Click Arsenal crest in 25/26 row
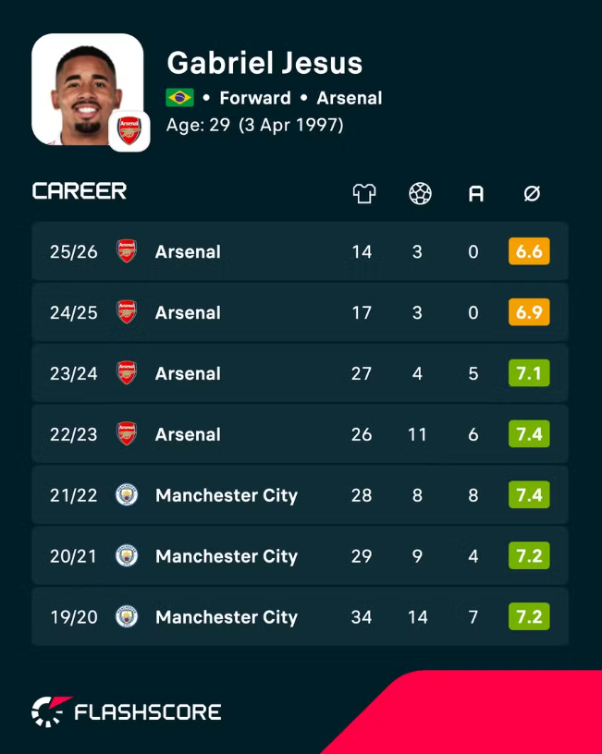Image resolution: width=602 pixels, height=754 pixels. [x=127, y=251]
